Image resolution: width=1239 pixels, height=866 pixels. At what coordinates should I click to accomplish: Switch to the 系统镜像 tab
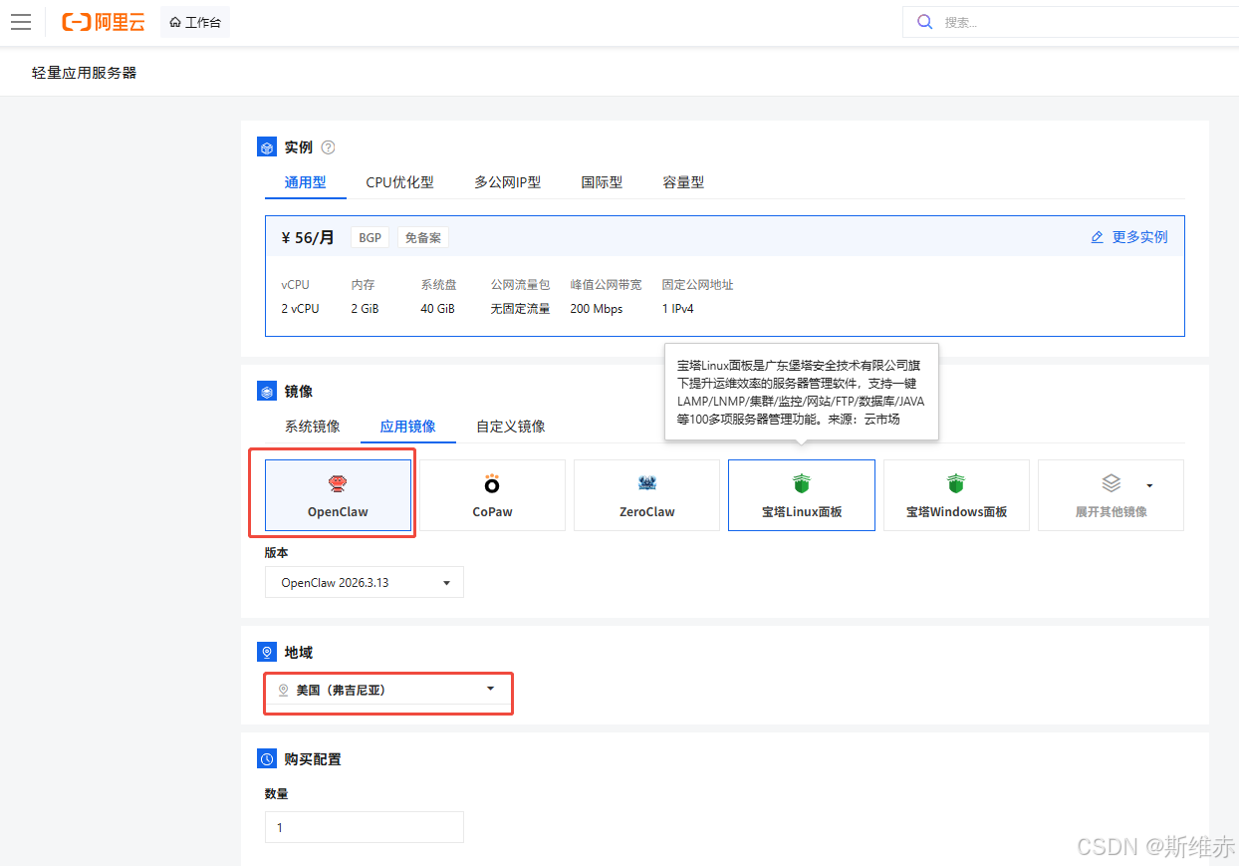click(312, 427)
